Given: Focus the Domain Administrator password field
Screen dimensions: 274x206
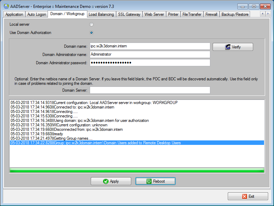Looking at the screenshot, I should click(150, 62).
